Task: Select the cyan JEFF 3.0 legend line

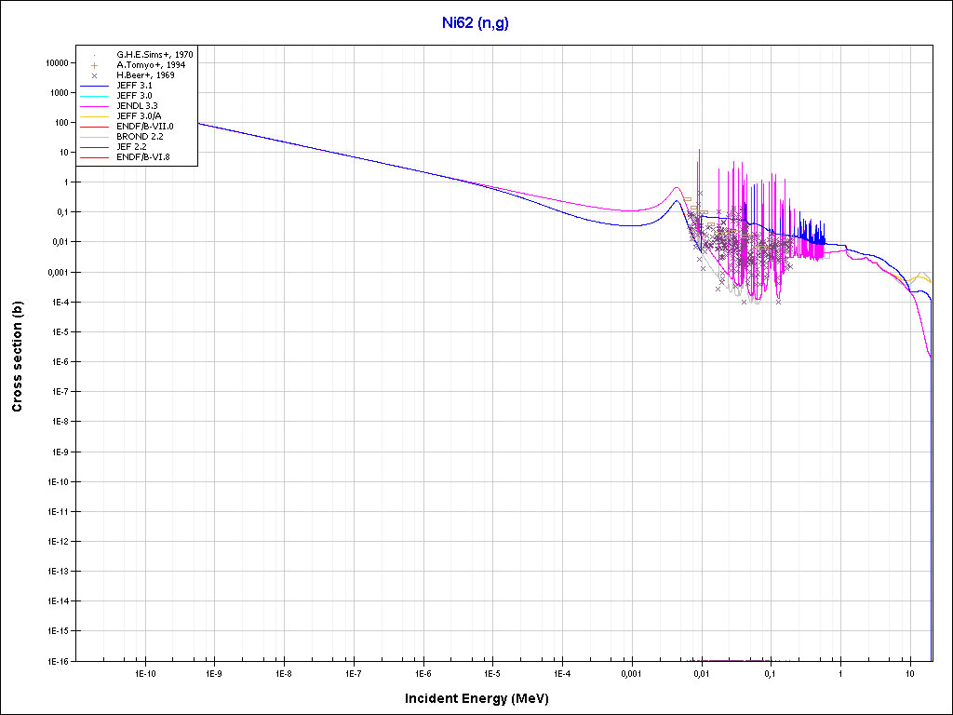Action: click(95, 96)
